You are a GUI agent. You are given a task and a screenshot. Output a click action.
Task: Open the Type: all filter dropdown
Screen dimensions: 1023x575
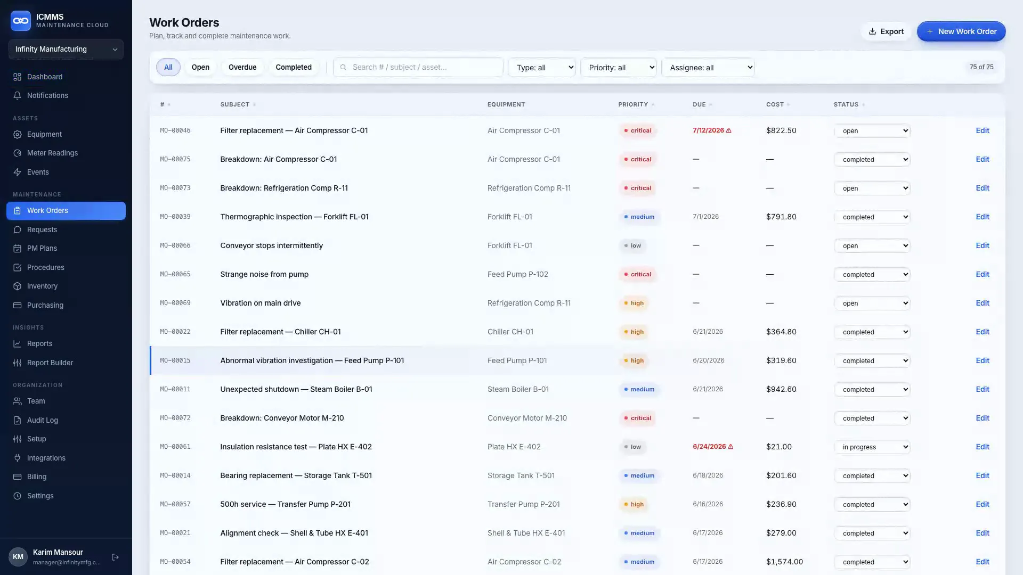[542, 68]
